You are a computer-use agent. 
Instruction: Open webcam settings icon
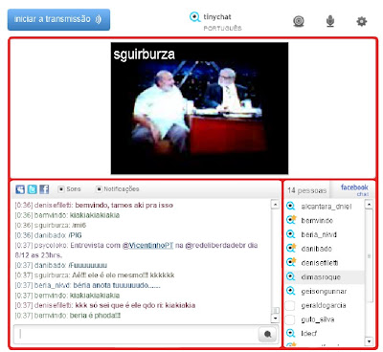299,21
